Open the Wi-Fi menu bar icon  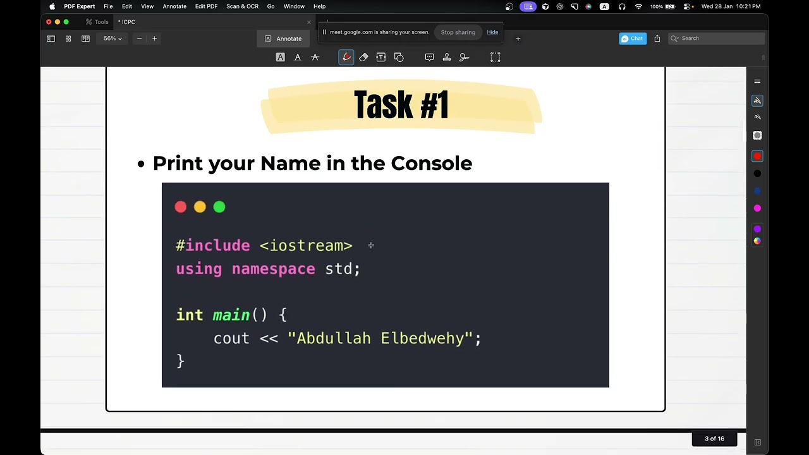638,6
